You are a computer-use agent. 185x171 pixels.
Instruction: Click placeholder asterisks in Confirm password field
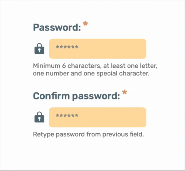[67, 116]
